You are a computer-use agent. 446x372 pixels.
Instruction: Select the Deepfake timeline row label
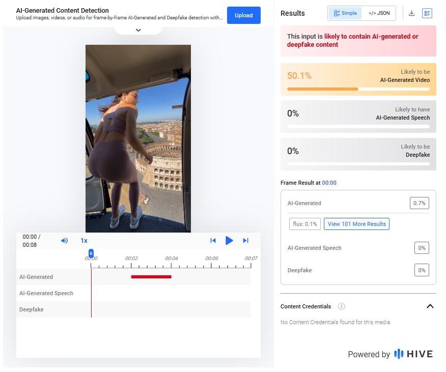31,309
